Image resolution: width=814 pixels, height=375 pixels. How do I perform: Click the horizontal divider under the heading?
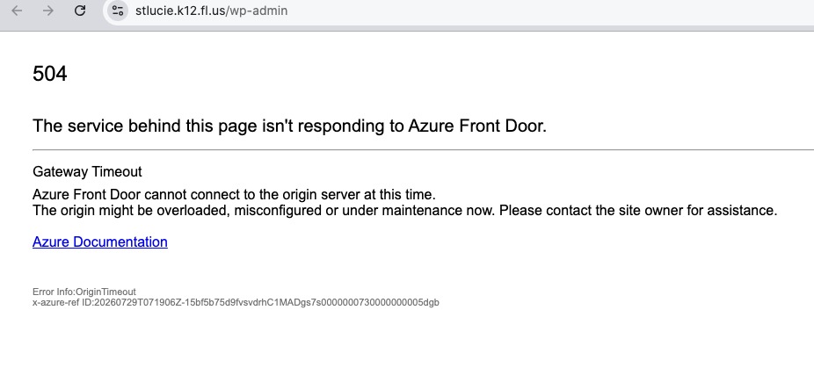(423, 150)
